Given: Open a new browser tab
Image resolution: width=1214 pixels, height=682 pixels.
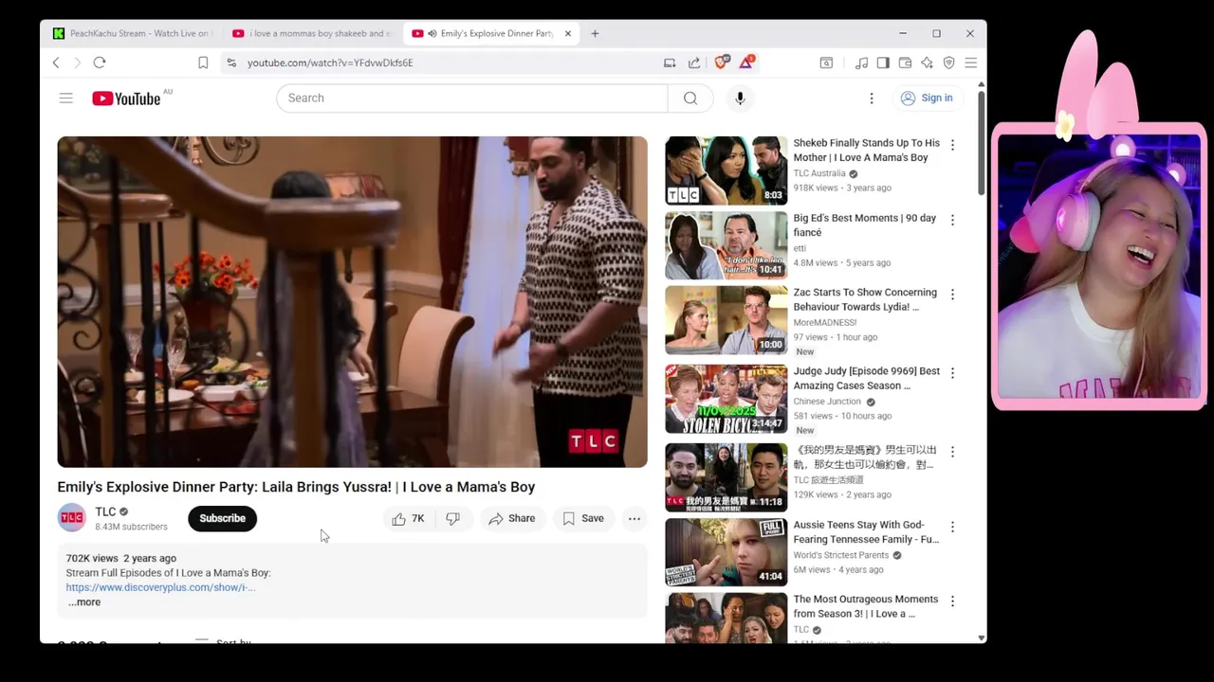Looking at the screenshot, I should click(x=595, y=33).
